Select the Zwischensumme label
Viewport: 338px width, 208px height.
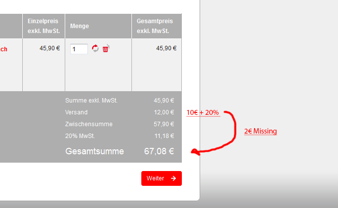pyautogui.click(x=89, y=124)
